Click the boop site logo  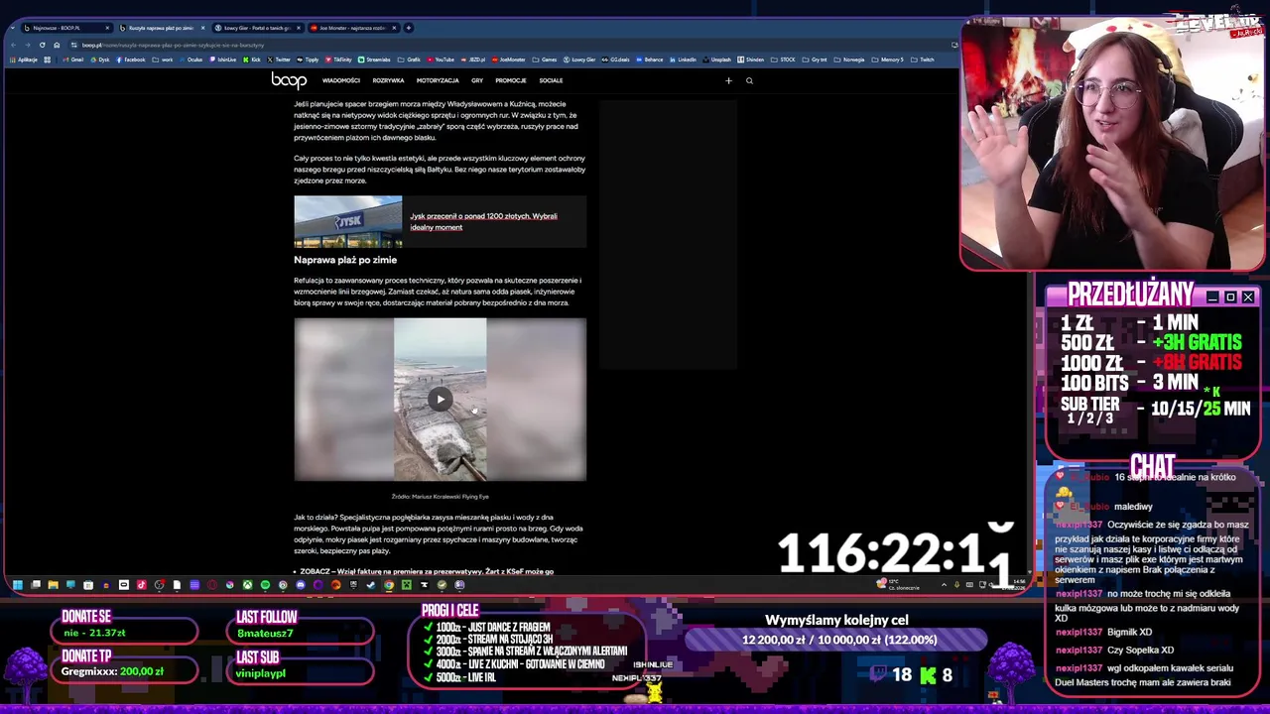click(x=289, y=80)
